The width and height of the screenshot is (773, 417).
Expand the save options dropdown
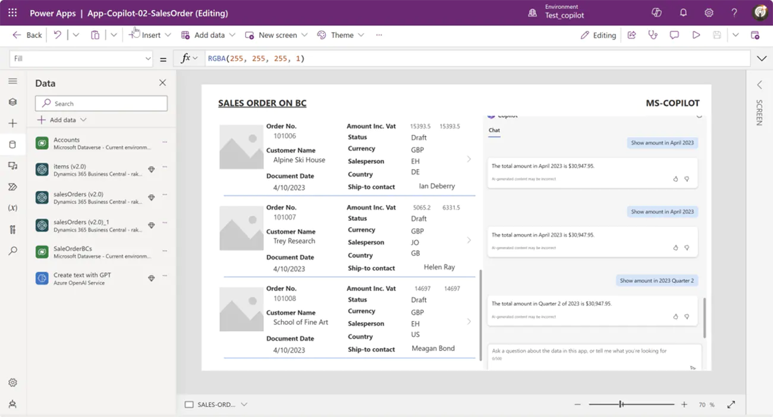click(x=736, y=35)
